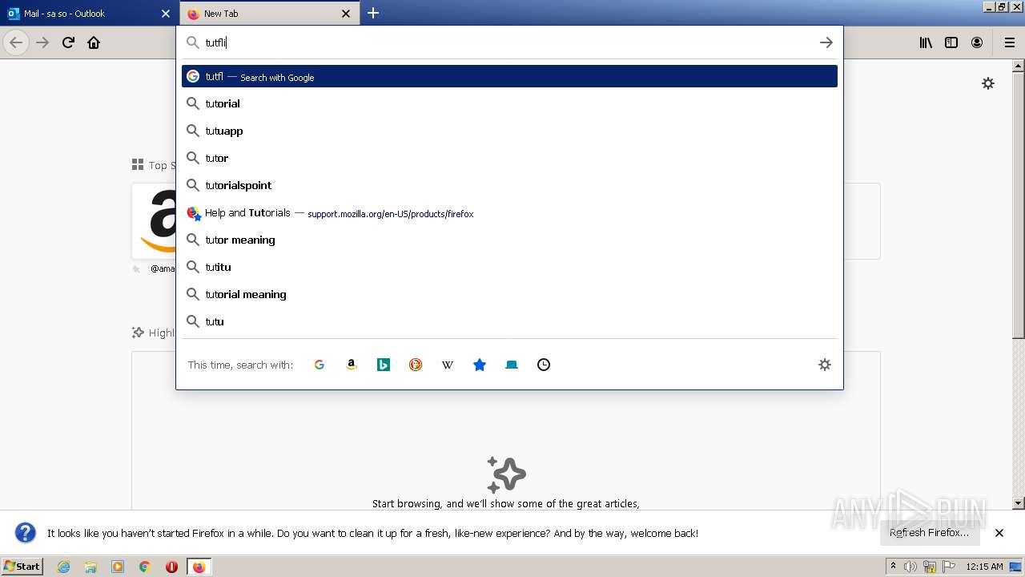Open new tab page preferences gear
Image resolution: width=1025 pixels, height=577 pixels.
pos(988,83)
